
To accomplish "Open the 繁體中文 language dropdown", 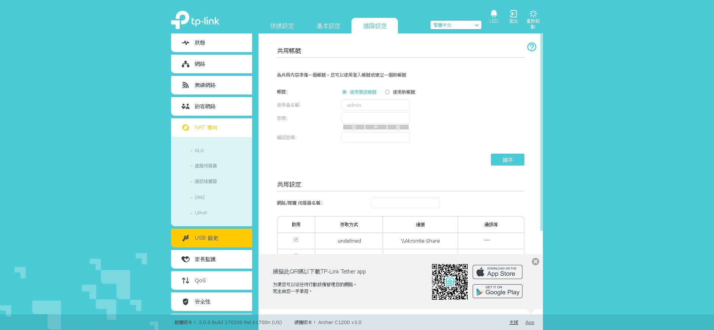I will [456, 25].
